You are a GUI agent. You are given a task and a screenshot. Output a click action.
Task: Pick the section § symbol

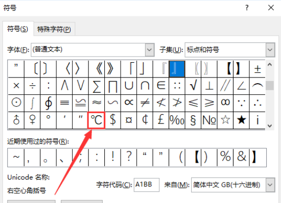click(x=193, y=120)
